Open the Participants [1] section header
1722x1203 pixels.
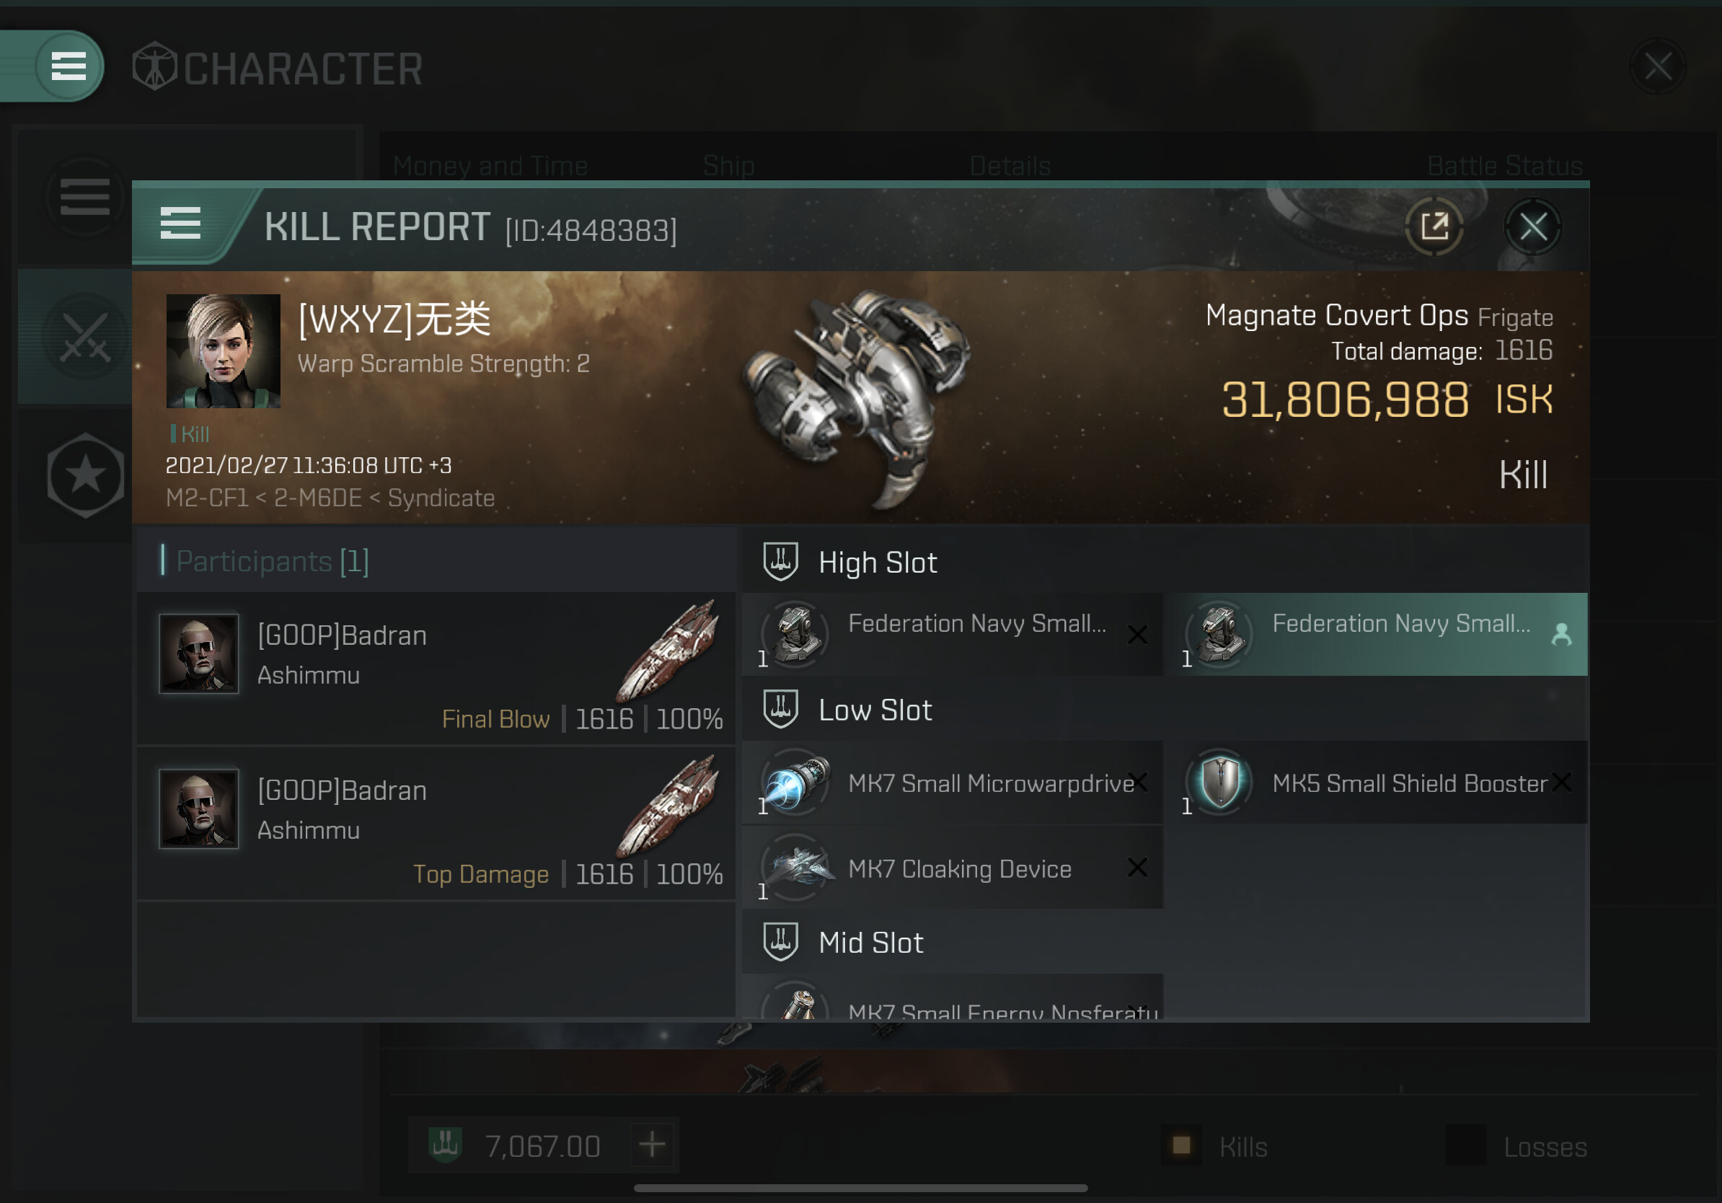pyautogui.click(x=435, y=560)
